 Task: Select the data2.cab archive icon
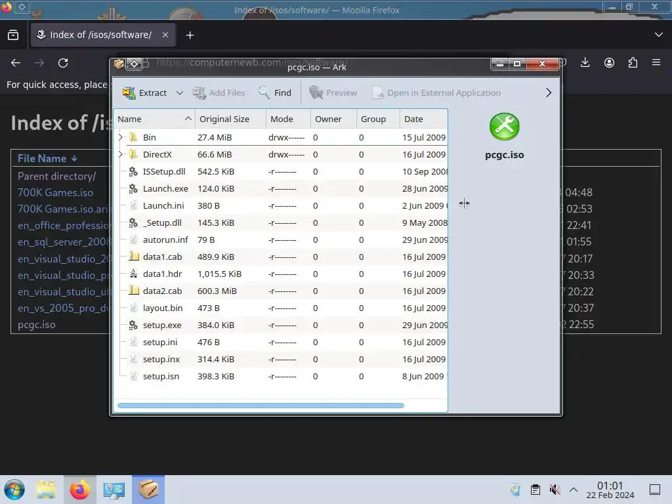click(134, 291)
